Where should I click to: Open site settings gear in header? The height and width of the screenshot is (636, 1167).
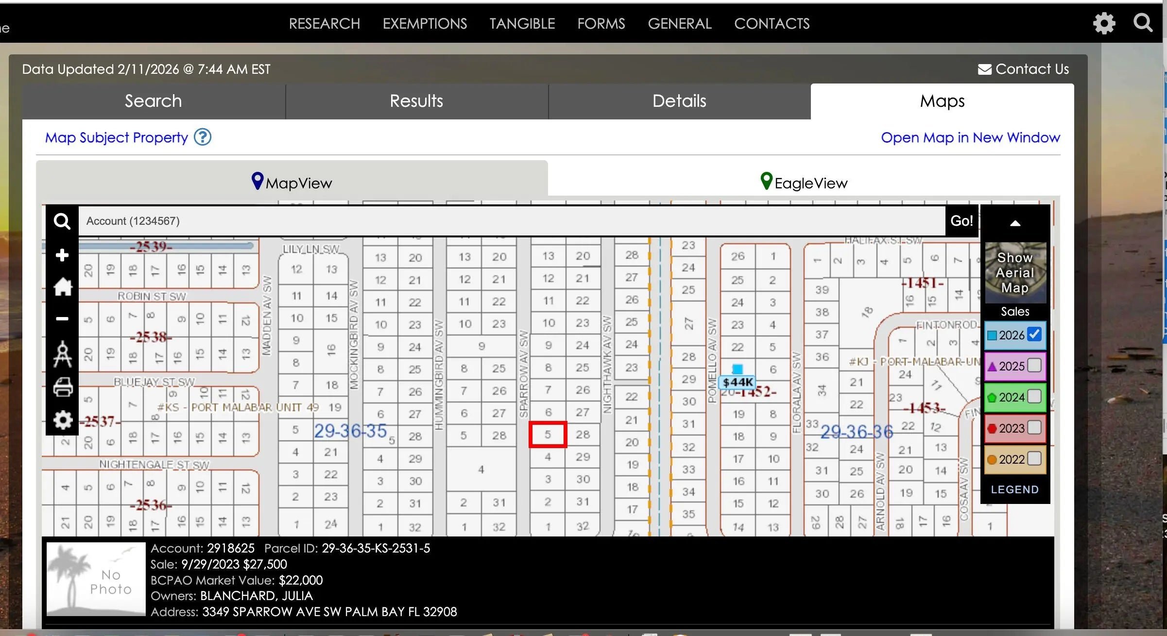tap(1104, 23)
